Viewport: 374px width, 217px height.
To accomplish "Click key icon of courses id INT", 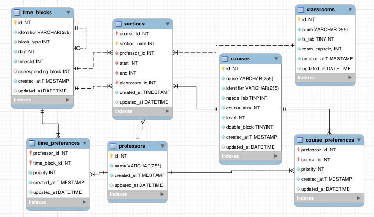I will click(223, 68).
